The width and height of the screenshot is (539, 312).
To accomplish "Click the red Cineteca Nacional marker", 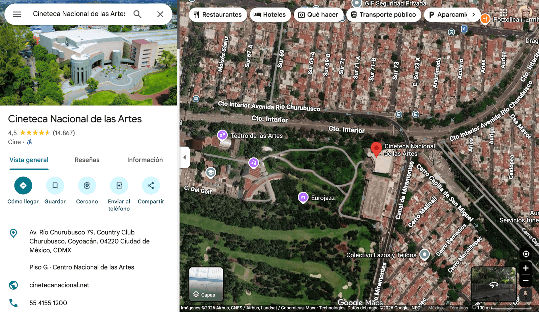I will (x=376, y=149).
